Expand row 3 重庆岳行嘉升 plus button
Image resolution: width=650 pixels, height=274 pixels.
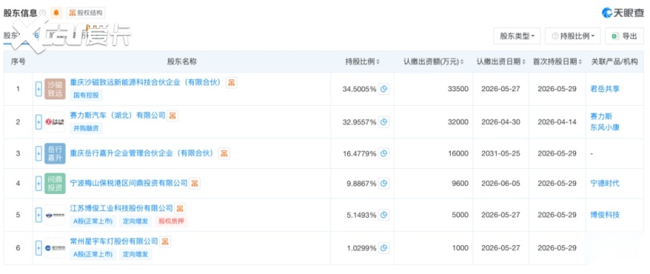pyautogui.click(x=39, y=153)
